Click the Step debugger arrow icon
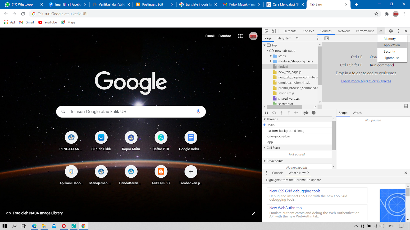 coord(296,113)
